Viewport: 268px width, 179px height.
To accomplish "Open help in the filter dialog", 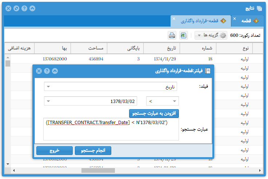I will click(47, 71).
